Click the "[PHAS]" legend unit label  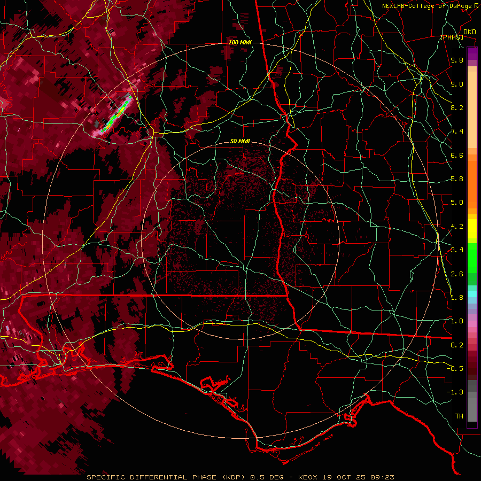point(452,37)
